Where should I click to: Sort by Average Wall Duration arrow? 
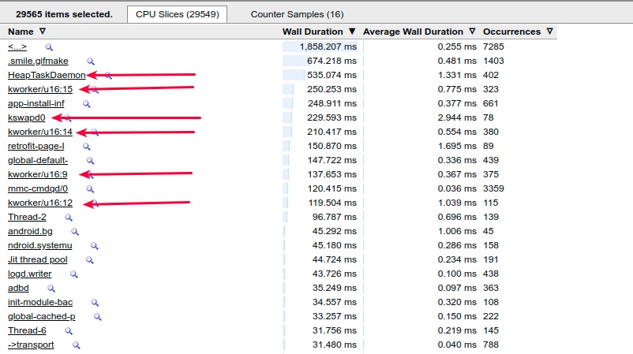pyautogui.click(x=472, y=32)
